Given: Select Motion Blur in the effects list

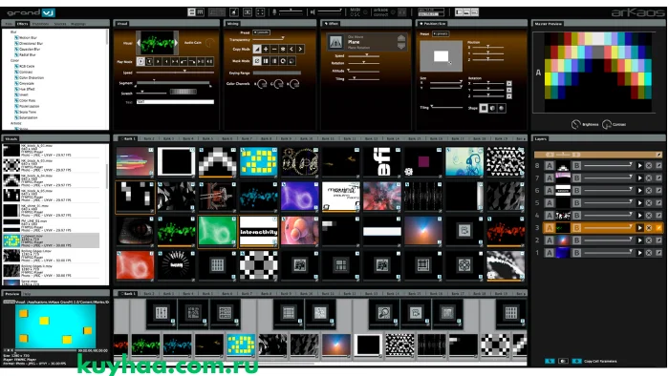Looking at the screenshot, I should 29,37.
